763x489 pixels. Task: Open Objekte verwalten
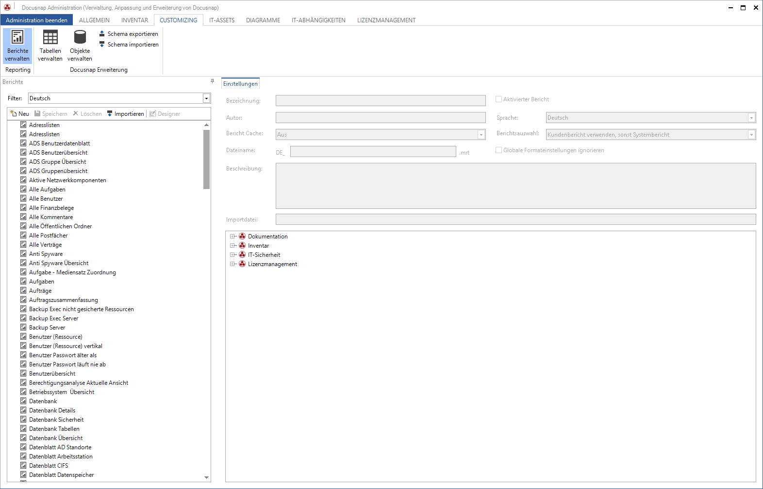[80, 46]
